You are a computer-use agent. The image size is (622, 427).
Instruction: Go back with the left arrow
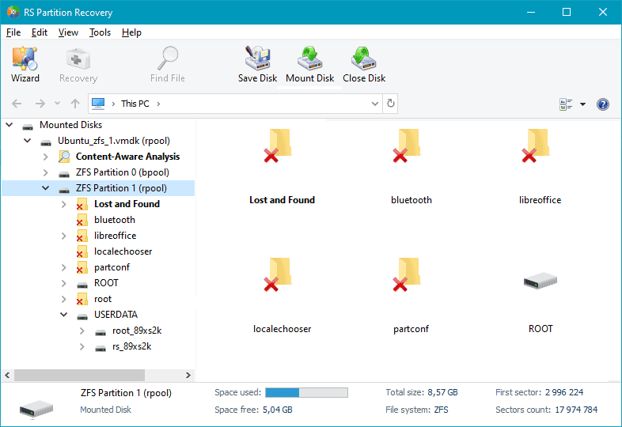tap(17, 104)
